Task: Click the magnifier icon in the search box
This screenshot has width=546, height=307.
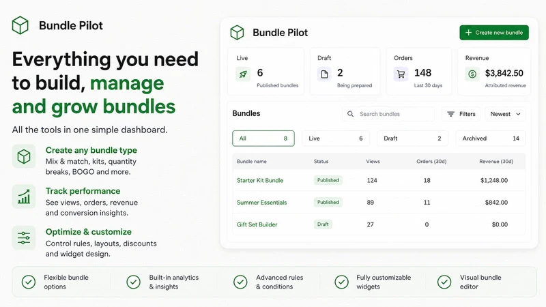Action: tap(350, 114)
